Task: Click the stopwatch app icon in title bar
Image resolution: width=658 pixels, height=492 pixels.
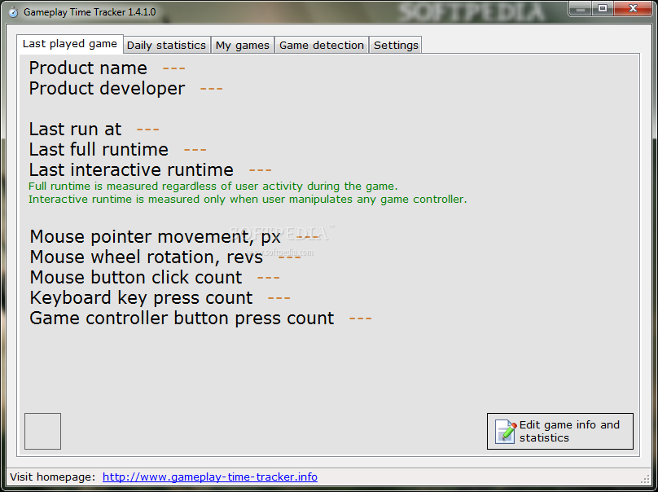Action: pyautogui.click(x=13, y=11)
